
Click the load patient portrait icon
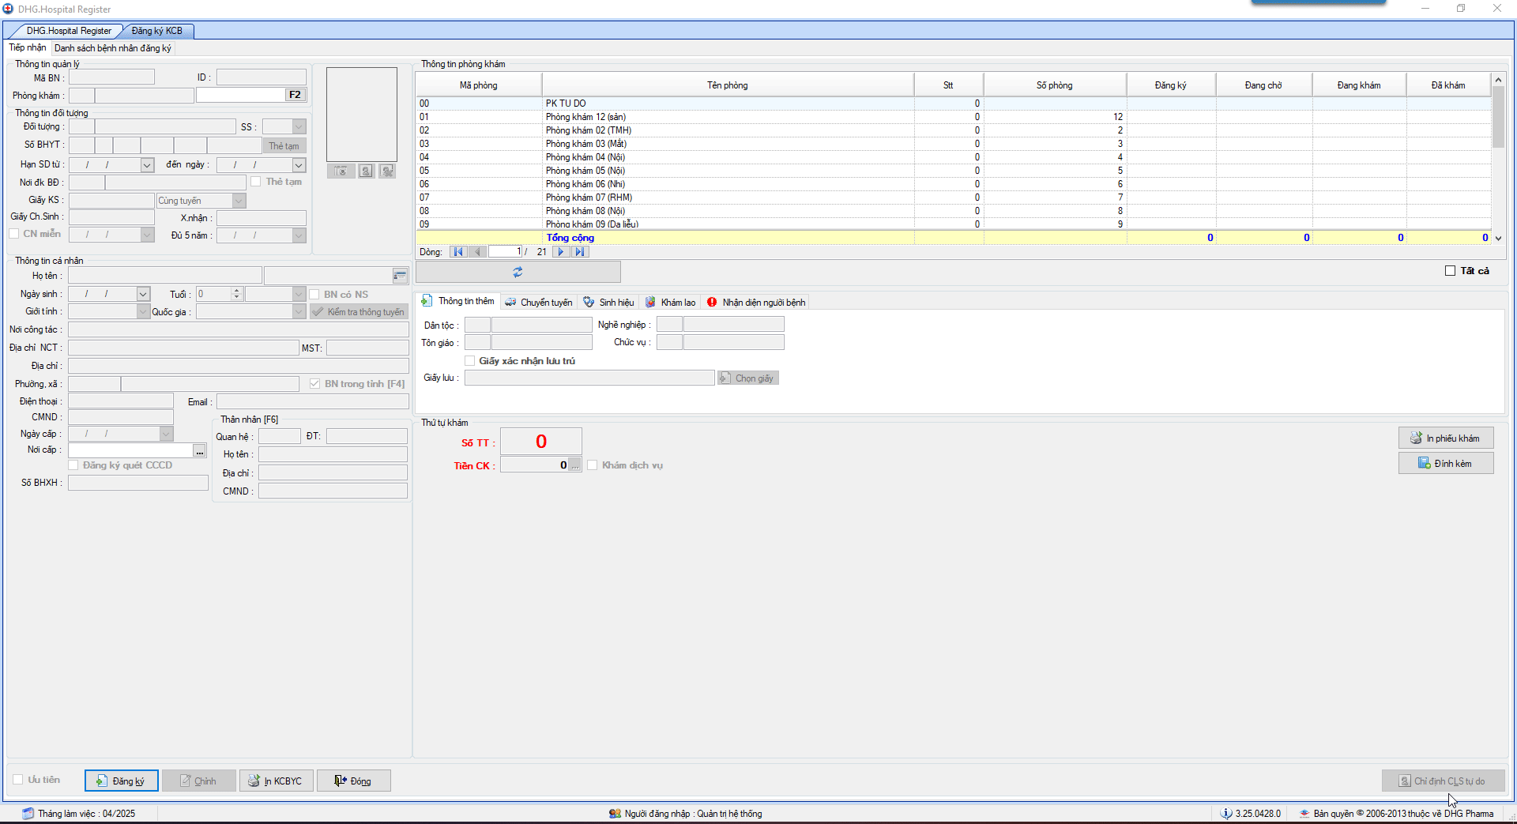tap(366, 171)
